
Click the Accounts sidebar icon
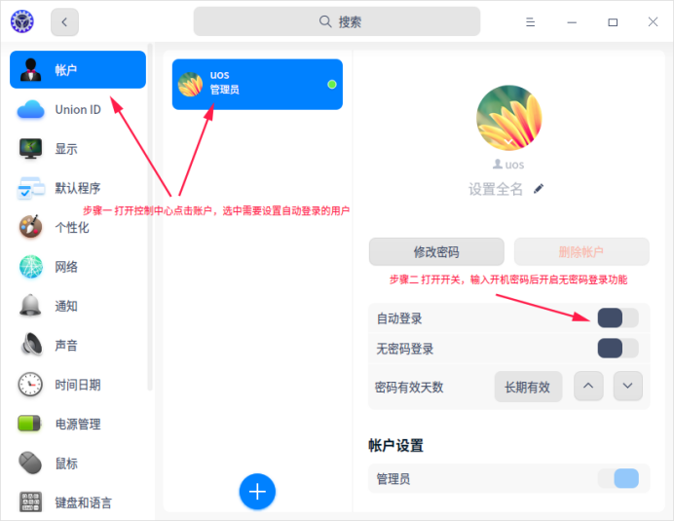(x=30, y=70)
